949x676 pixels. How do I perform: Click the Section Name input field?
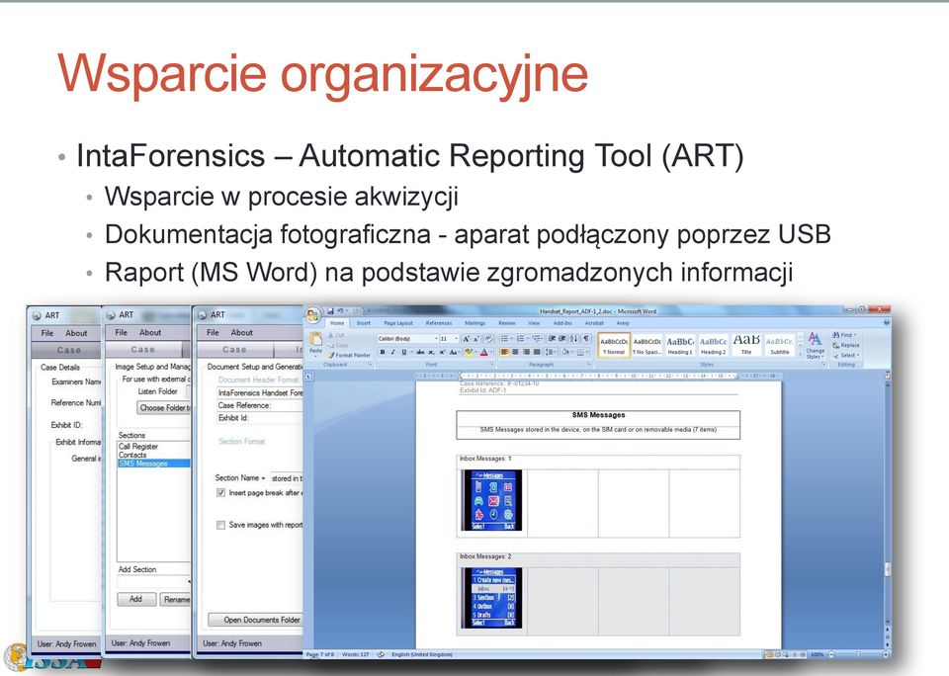click(x=287, y=478)
